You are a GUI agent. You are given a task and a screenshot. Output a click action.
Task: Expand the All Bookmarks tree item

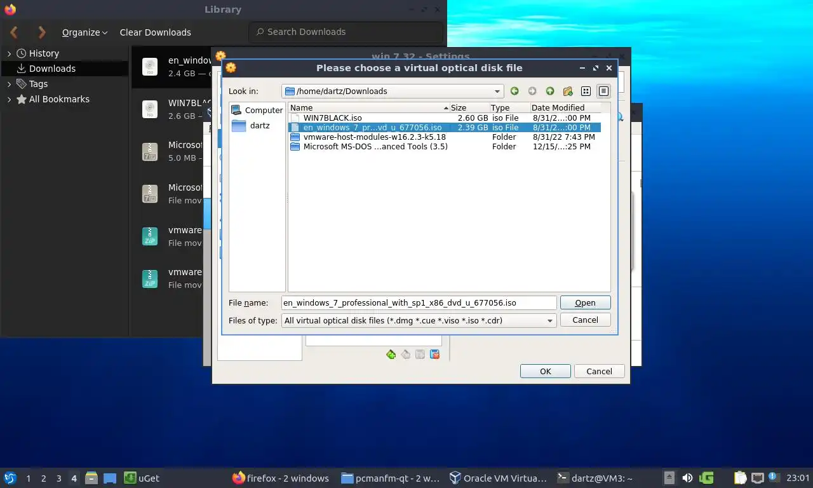9,99
